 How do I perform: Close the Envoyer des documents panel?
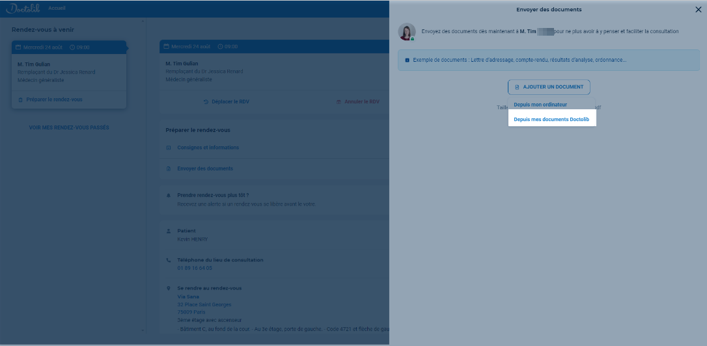[x=699, y=10]
